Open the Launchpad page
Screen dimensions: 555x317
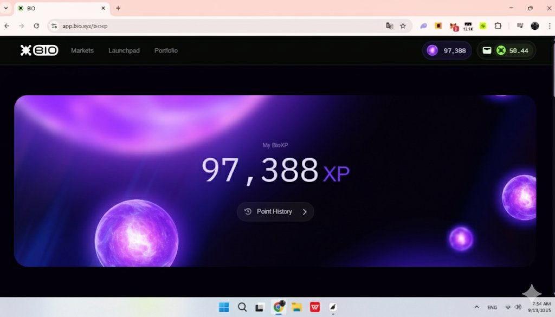[x=124, y=50]
